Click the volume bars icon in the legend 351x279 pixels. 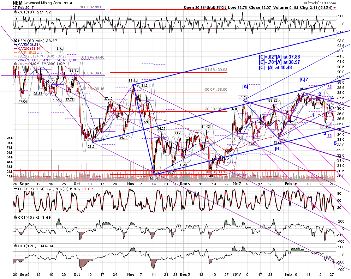(15, 64)
